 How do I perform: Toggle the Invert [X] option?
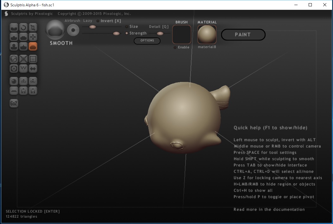(x=98, y=21)
